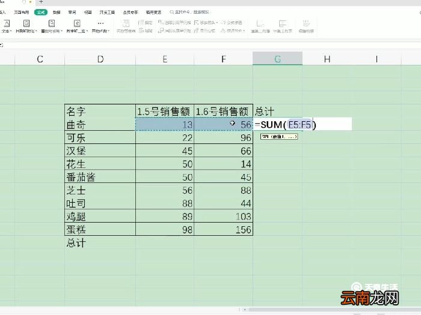Click cell F5 with value 56

click(x=223, y=124)
